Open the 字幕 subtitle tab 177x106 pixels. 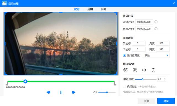(x=103, y=9)
